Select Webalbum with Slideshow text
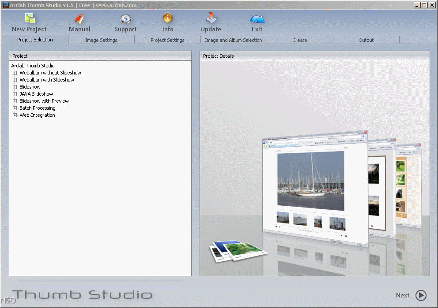The width and height of the screenshot is (438, 308). click(x=47, y=80)
